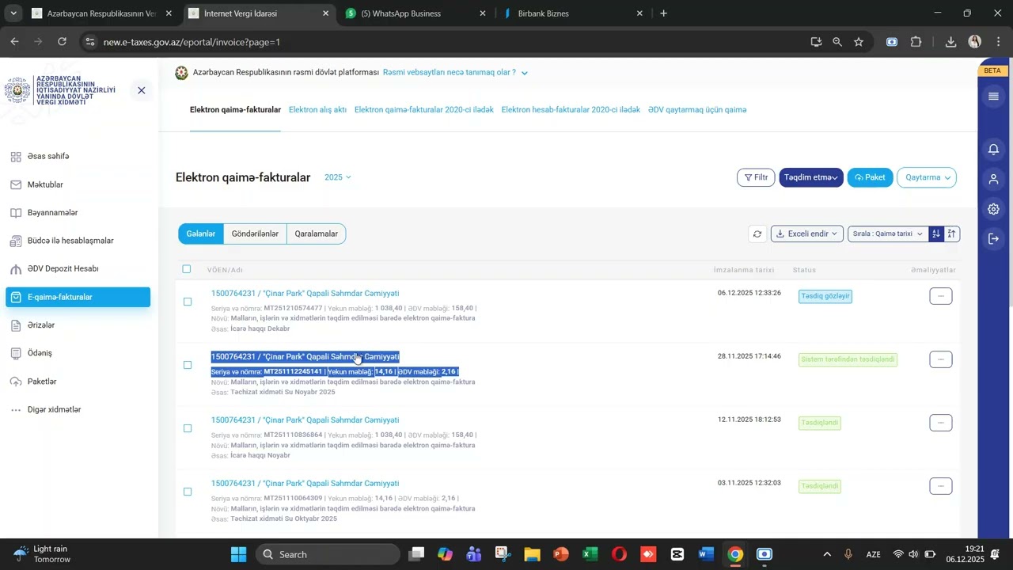Open Opera browser from the taskbar
Screen dimensions: 1013x570
pyautogui.click(x=619, y=554)
